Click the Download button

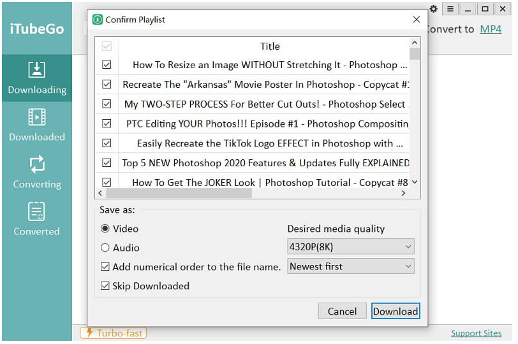(396, 311)
